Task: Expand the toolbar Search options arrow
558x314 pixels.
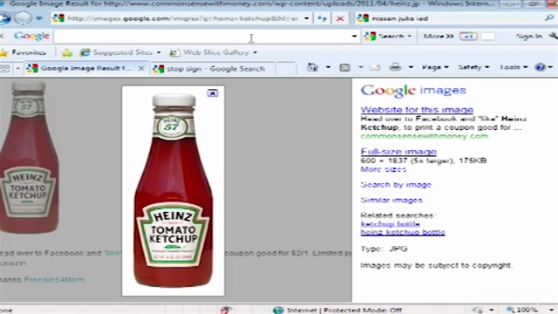Action: coord(409,37)
